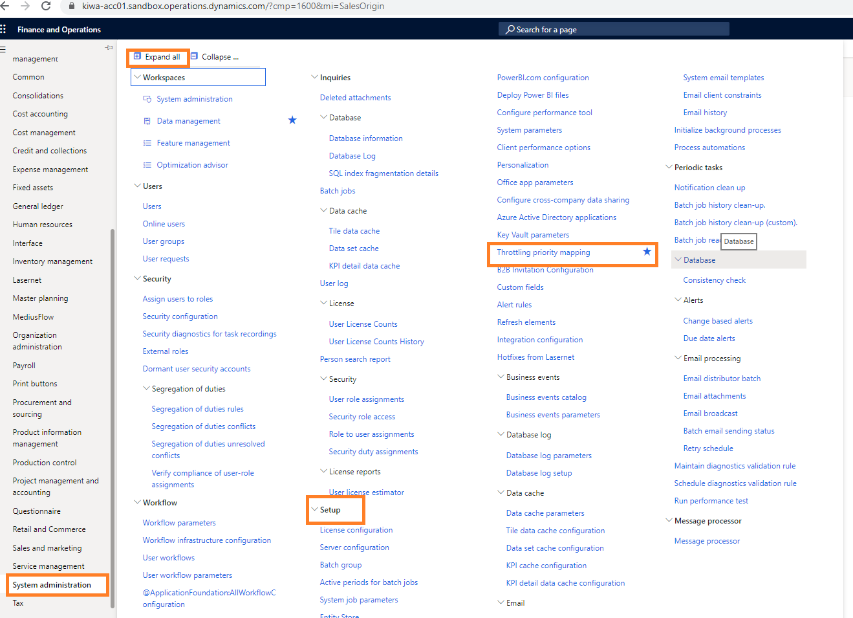Click the Feature management workspace icon
Viewport: 853px width, 618px height.
pyautogui.click(x=147, y=143)
